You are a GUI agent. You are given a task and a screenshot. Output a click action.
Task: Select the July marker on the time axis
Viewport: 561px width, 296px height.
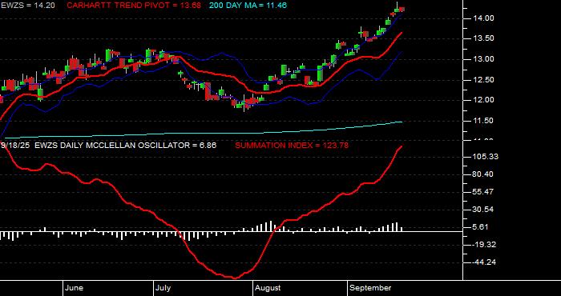[163, 288]
